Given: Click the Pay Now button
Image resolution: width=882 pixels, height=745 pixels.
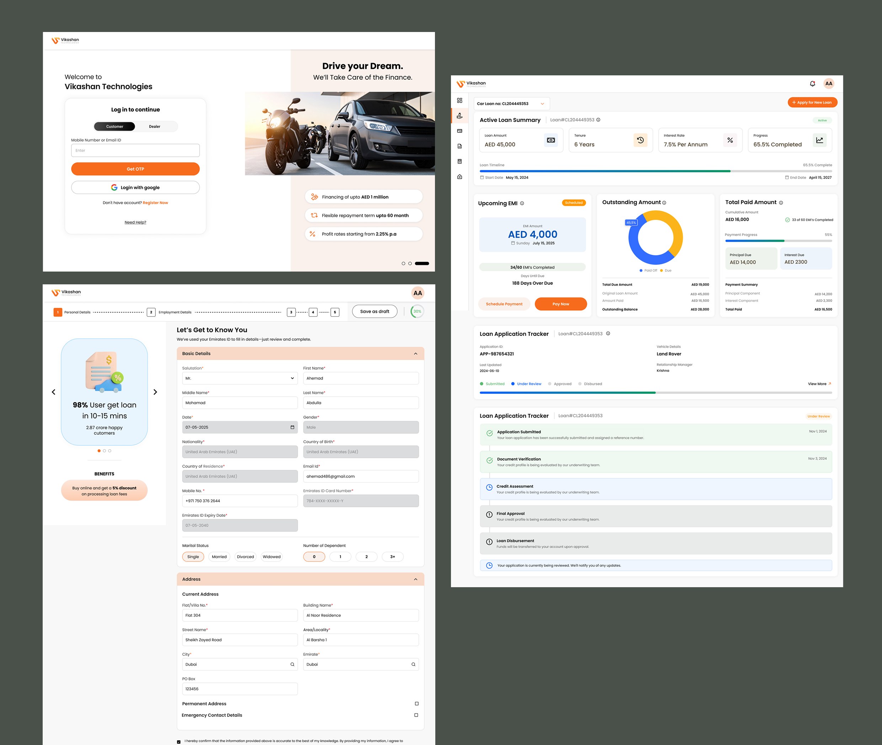Looking at the screenshot, I should [561, 304].
